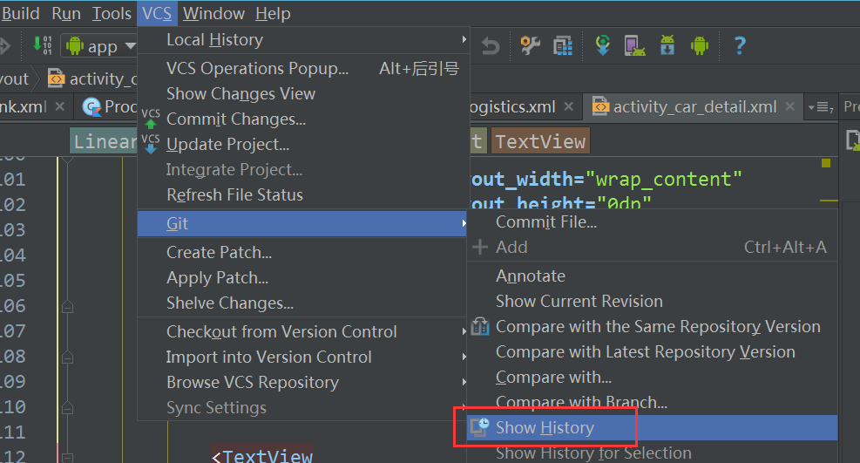860x463 pixels.
Task: Open the Run menu
Action: (66, 13)
